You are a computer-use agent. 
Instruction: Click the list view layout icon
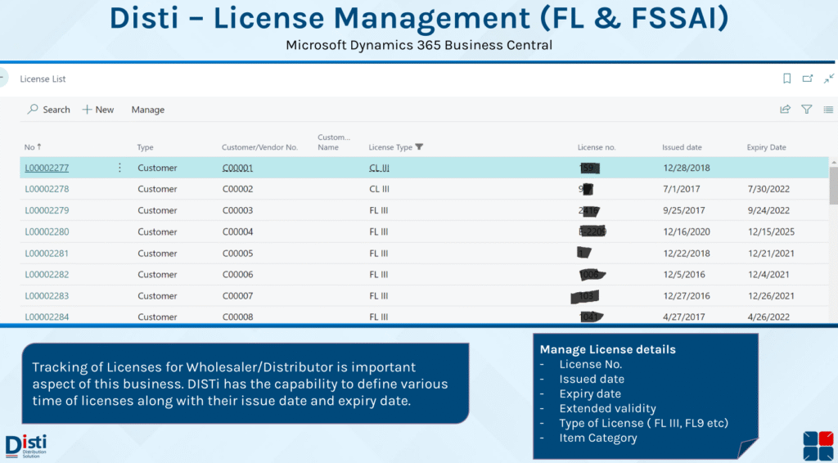coord(828,109)
